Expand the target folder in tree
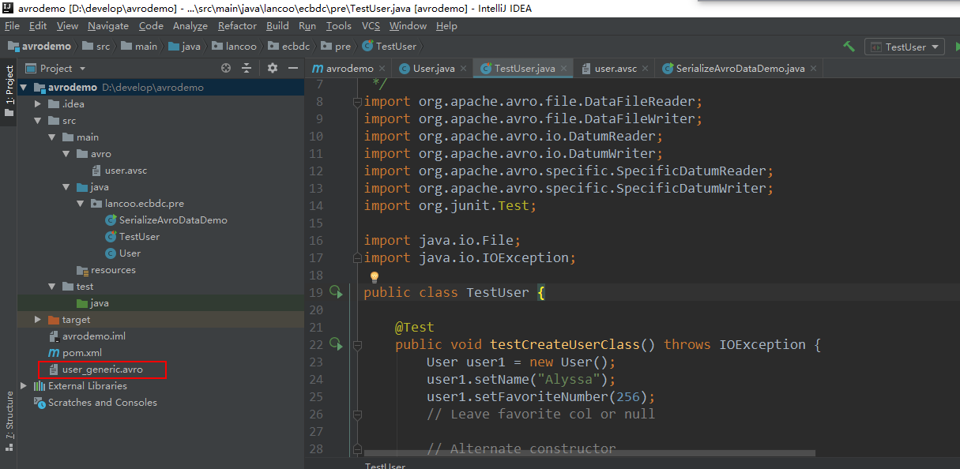The width and height of the screenshot is (960, 469). [38, 320]
